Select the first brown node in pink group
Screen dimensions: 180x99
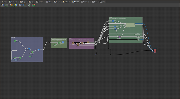click(x=73, y=43)
